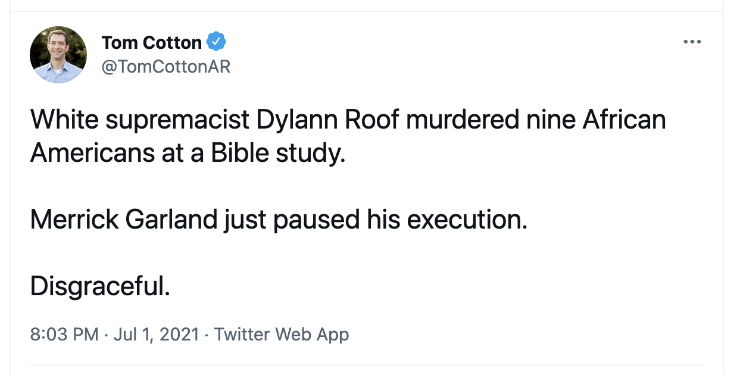Open the tweet's three-dot More menu

pyautogui.click(x=692, y=42)
